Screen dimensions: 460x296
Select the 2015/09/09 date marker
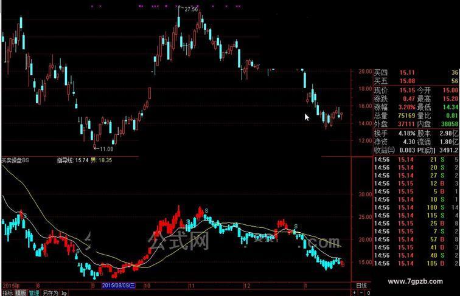[x=119, y=286]
